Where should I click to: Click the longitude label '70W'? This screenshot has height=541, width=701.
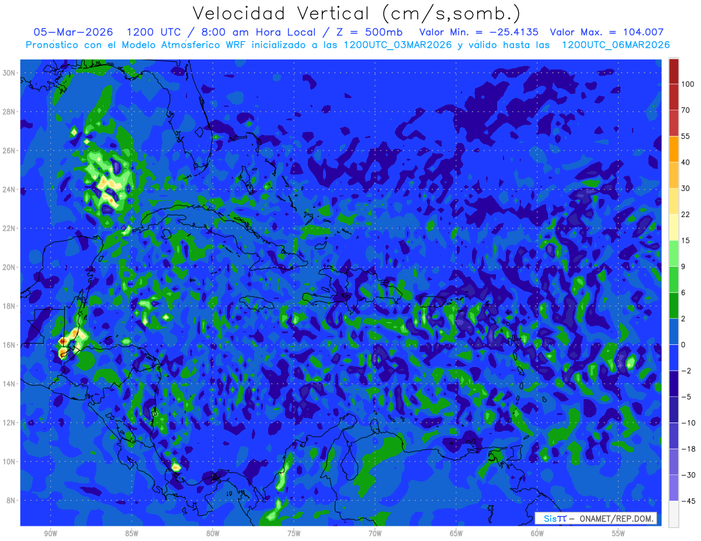[375, 533]
